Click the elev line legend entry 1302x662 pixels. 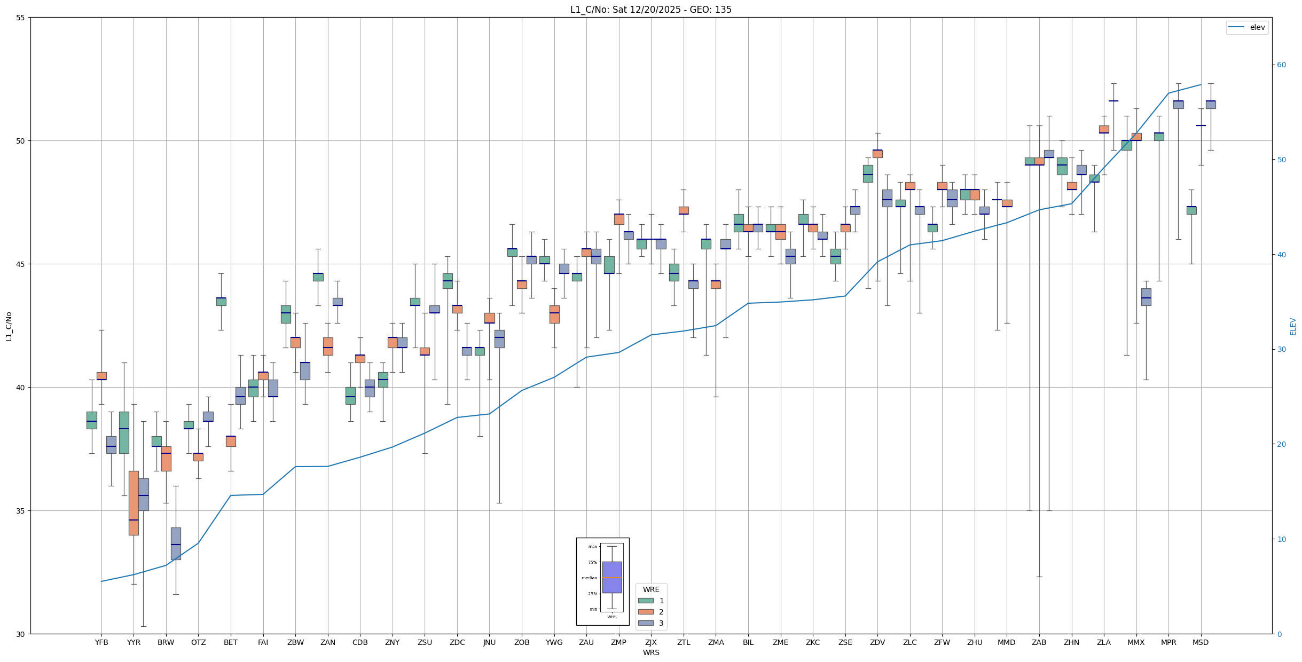pyautogui.click(x=1246, y=27)
